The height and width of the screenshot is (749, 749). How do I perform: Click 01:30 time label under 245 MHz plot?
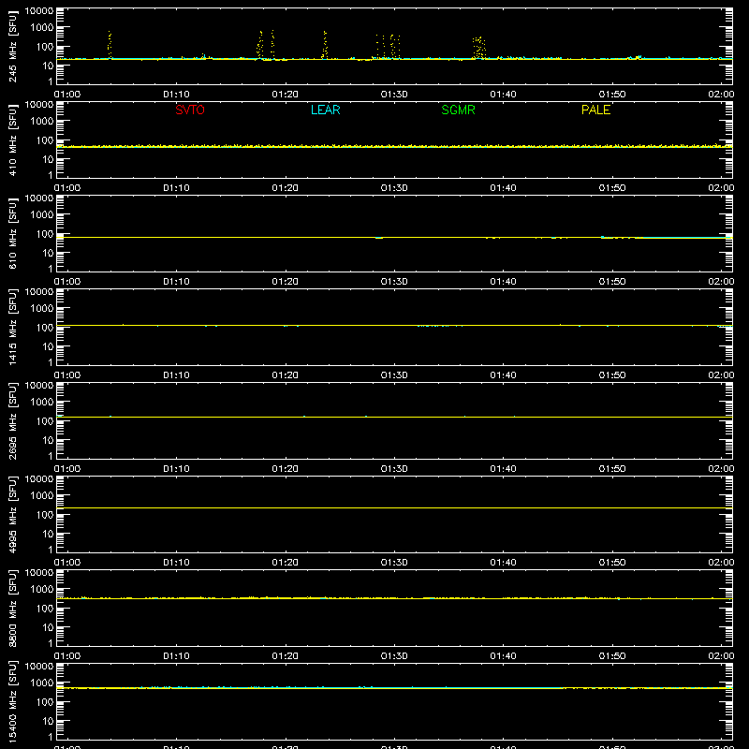tap(394, 95)
